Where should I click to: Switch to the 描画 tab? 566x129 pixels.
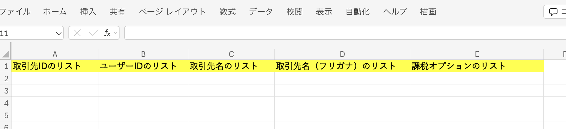pyautogui.click(x=428, y=12)
